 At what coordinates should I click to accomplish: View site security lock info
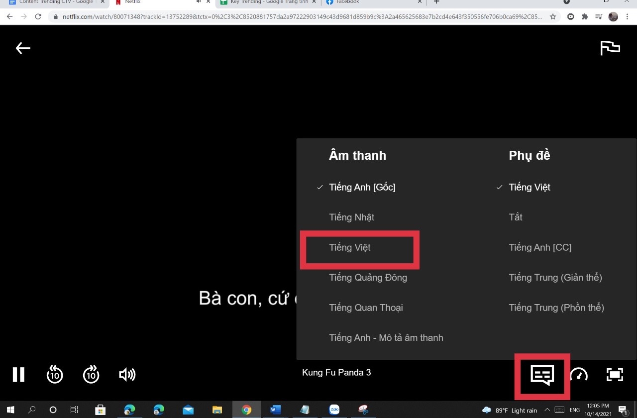(56, 16)
